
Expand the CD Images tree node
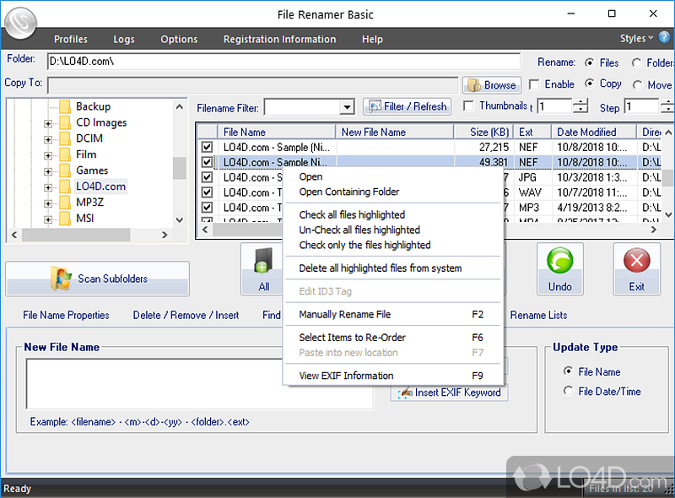[48, 123]
